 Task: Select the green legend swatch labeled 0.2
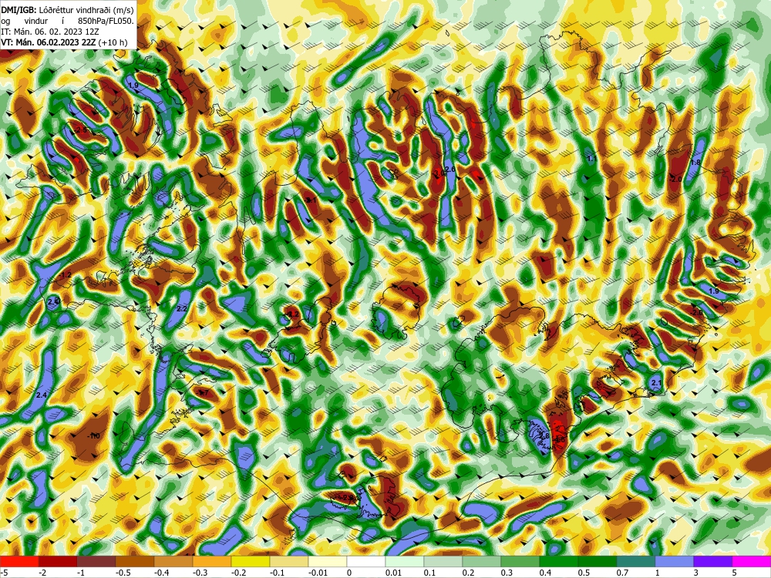(482, 561)
